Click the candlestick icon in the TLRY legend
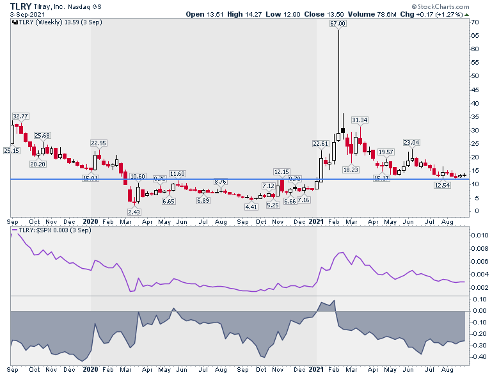 (x=15, y=22)
